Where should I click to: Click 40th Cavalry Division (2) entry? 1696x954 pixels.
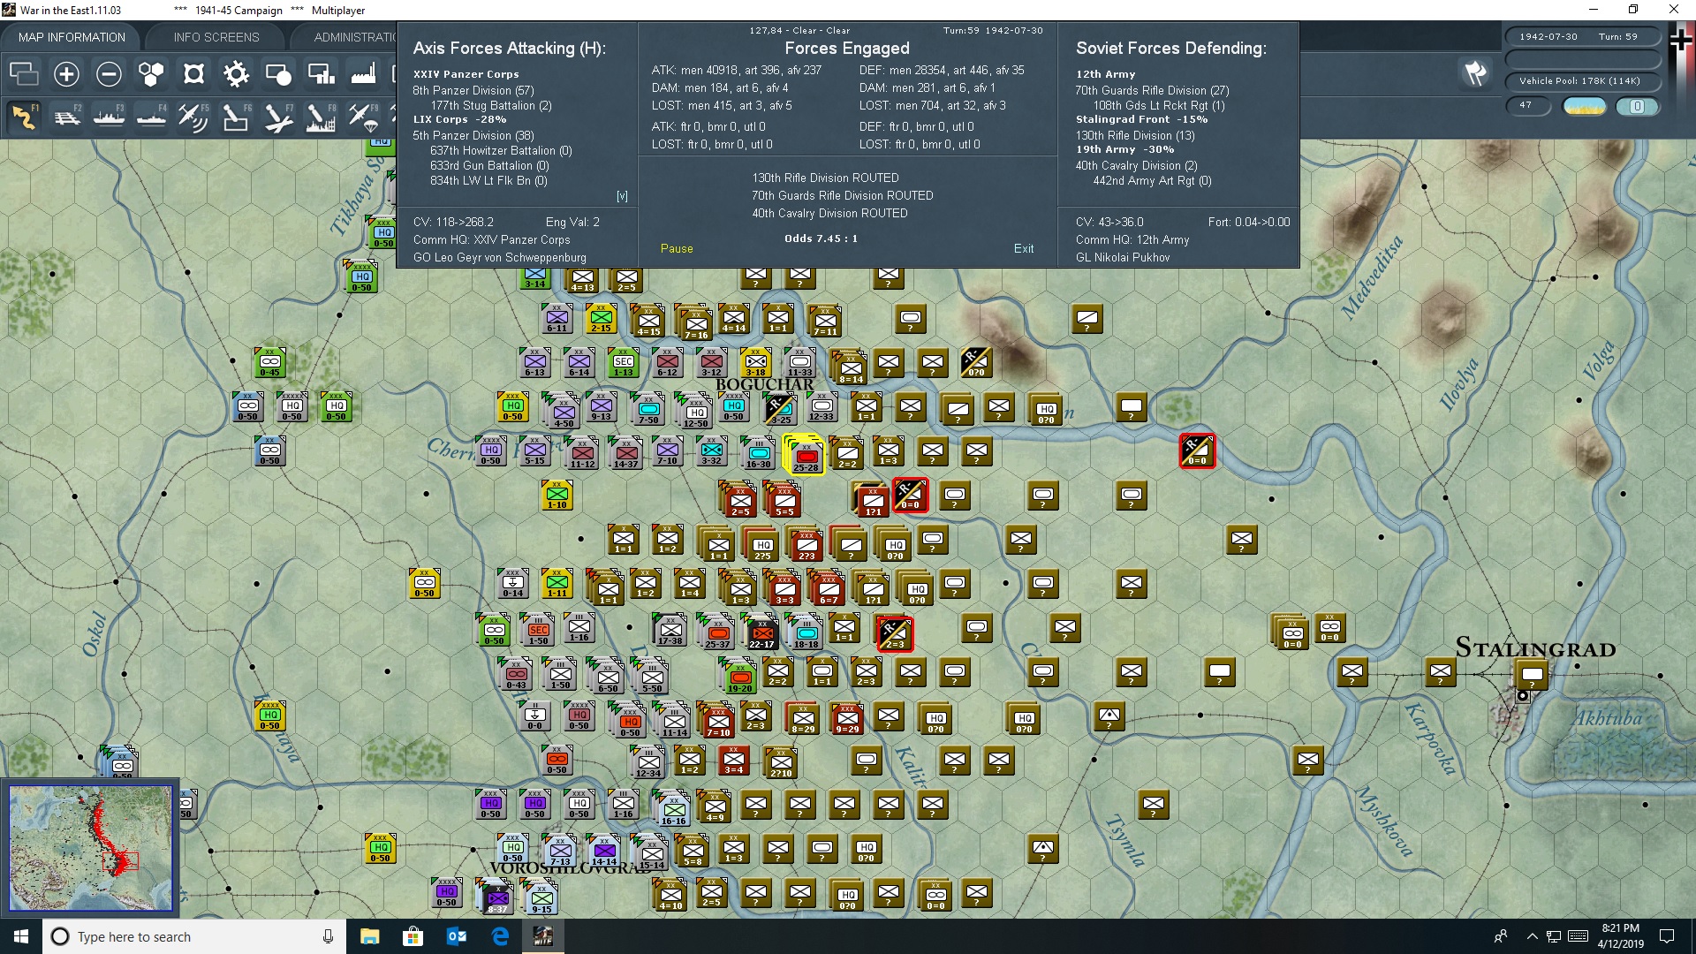point(1137,165)
